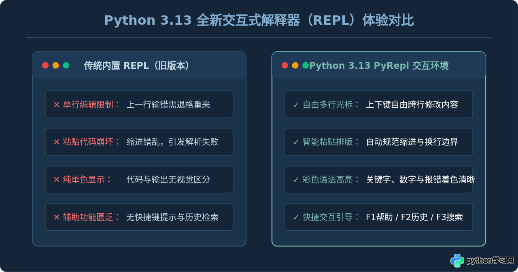Click the panel title Python 3.13 PyRepl 交互环境
Image resolution: width=518 pixels, height=272 pixels.
pos(379,66)
